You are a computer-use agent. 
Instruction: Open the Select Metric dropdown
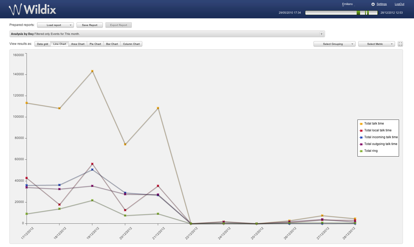click(x=376, y=44)
